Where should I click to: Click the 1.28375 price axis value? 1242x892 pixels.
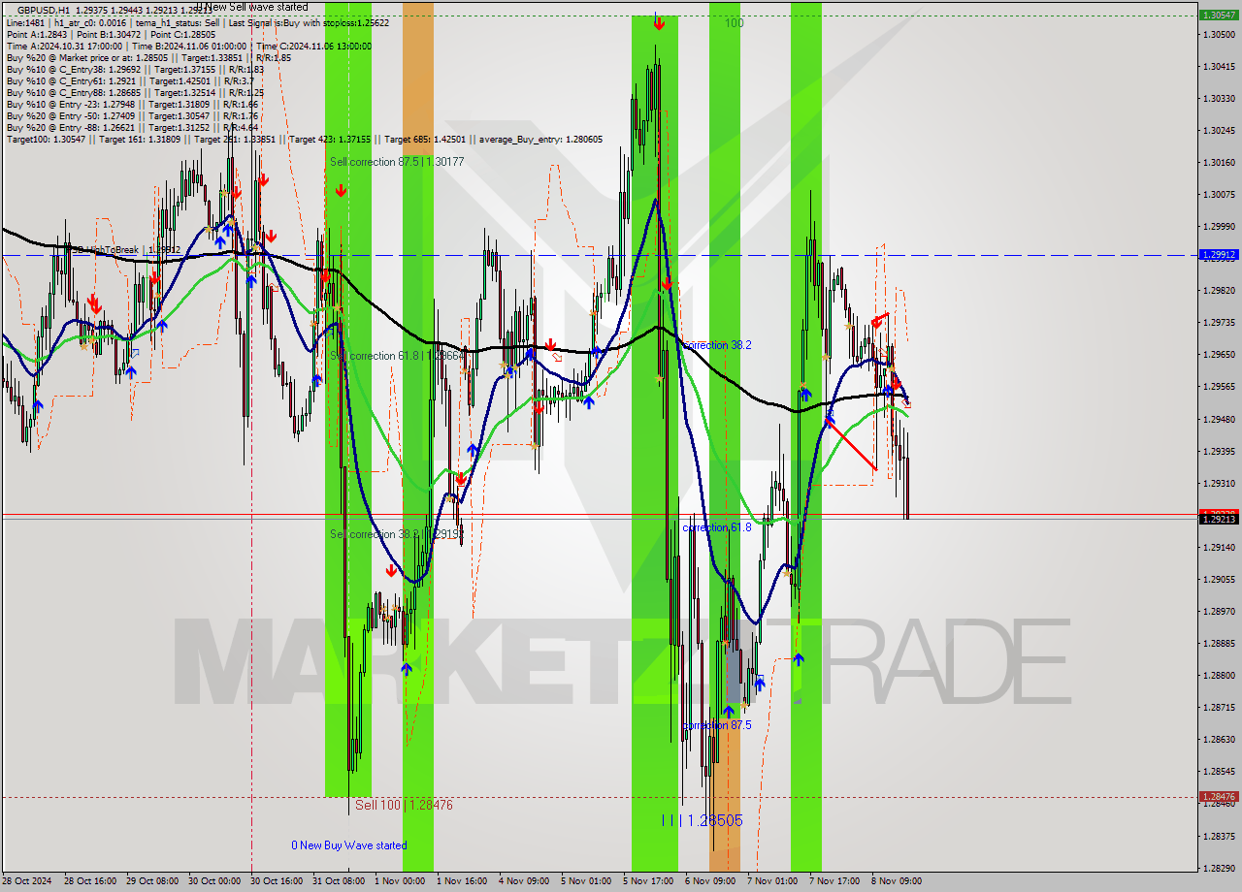coord(1219,836)
